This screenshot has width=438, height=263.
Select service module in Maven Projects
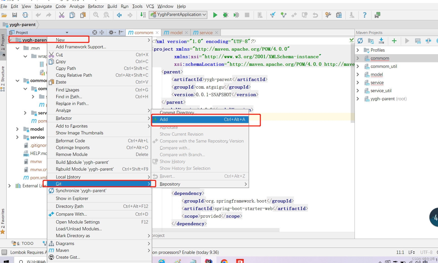tap(377, 83)
